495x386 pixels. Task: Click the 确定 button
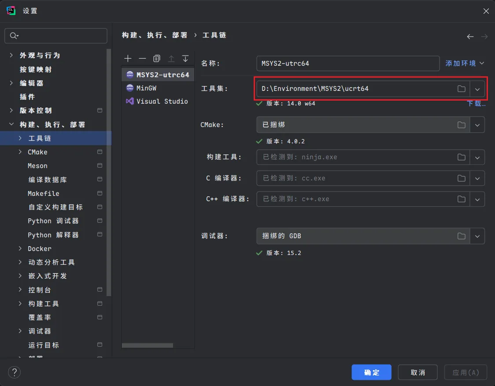(x=371, y=372)
